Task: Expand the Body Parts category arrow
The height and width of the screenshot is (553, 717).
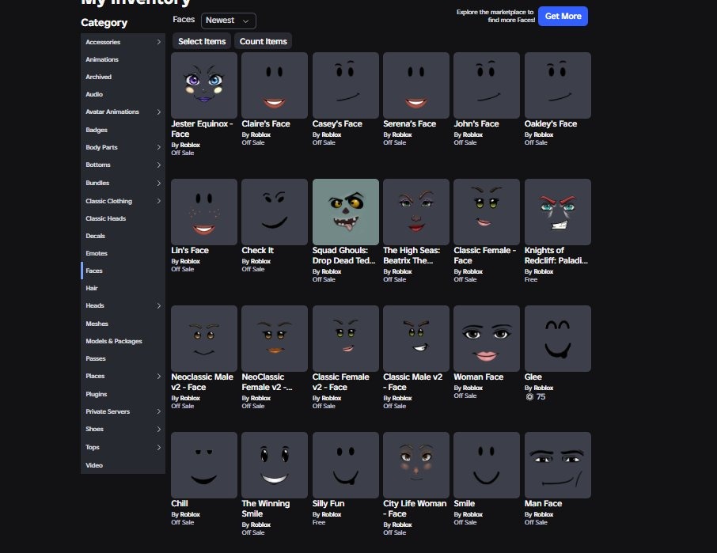Action: [x=158, y=147]
